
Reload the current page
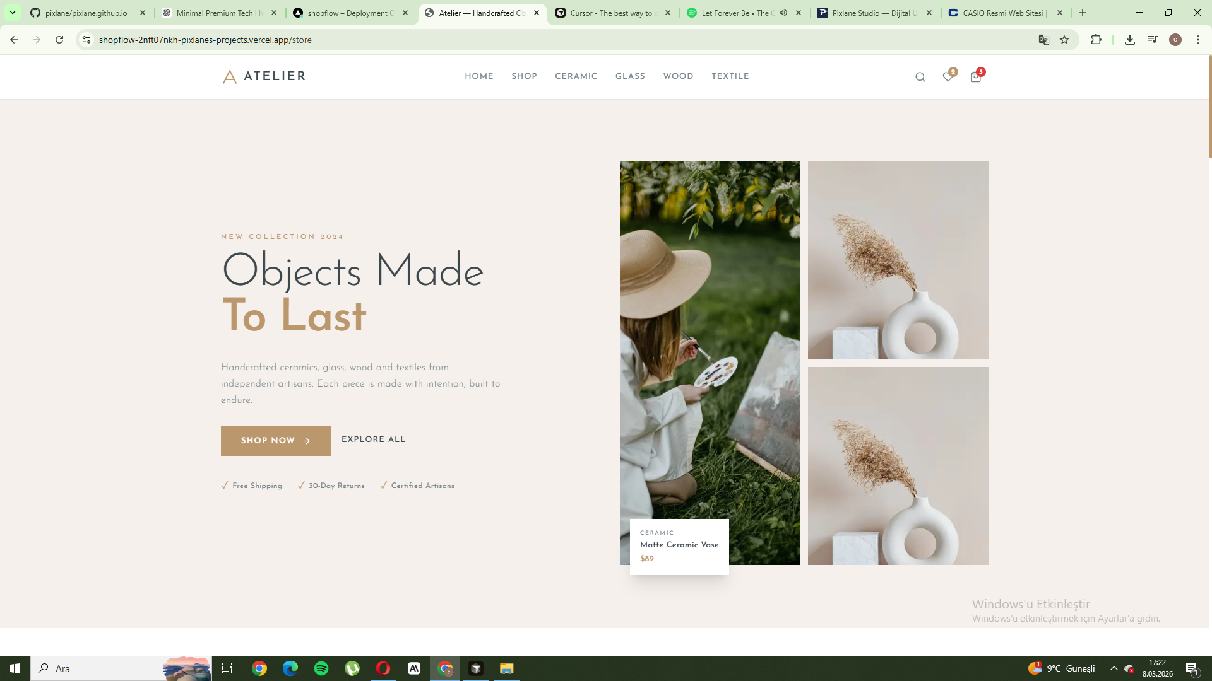coord(59,39)
